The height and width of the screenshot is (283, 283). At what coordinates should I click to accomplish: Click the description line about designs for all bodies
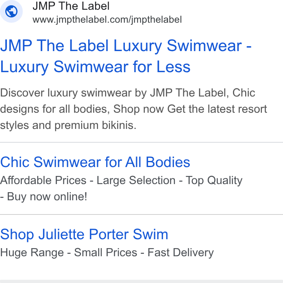133,109
